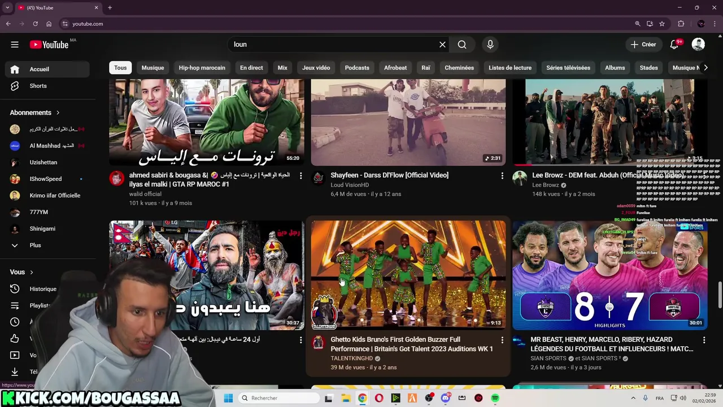Select the Musique filter chip

coord(153,68)
